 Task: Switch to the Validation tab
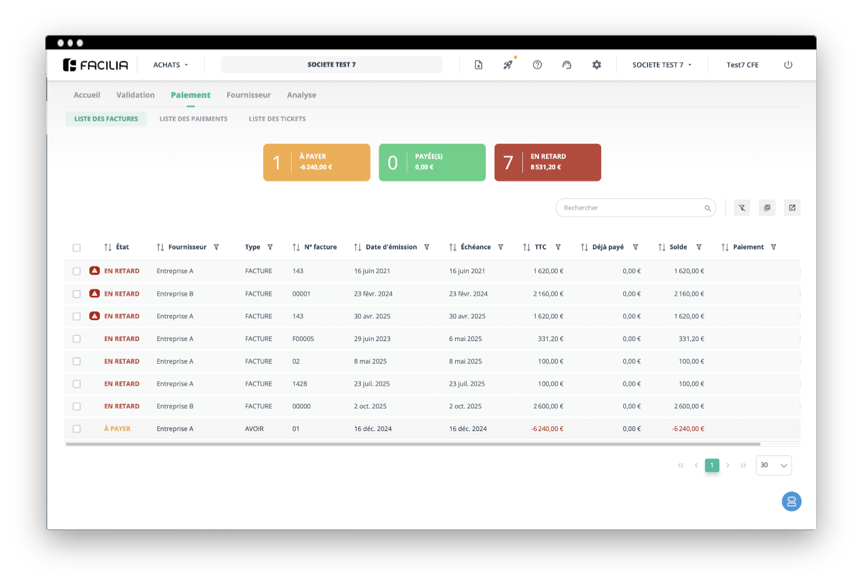point(135,95)
